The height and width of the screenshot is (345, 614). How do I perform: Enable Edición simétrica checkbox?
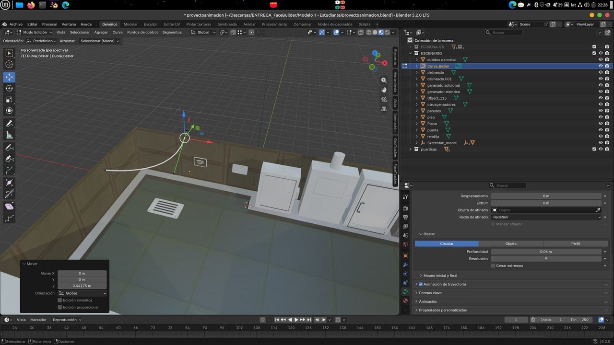60,300
